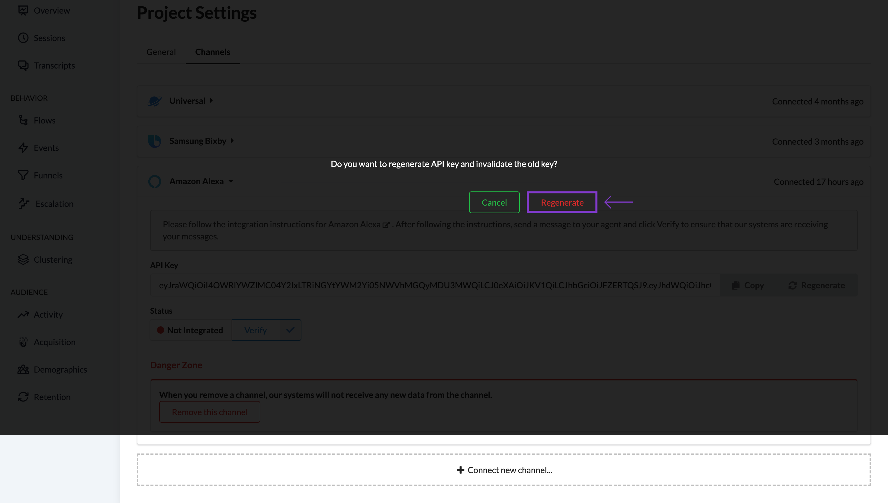
Task: Open Escalation in the sidebar
Action: (55, 203)
